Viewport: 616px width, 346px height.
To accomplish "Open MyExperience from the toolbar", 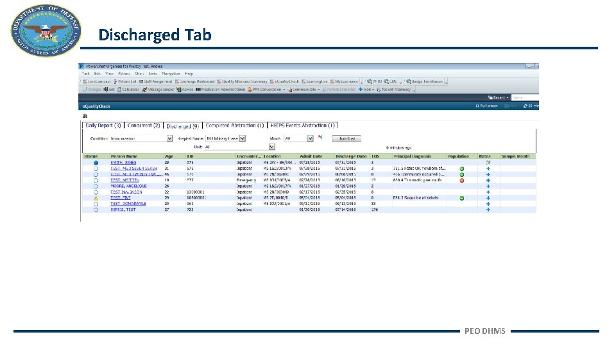I will (x=344, y=81).
